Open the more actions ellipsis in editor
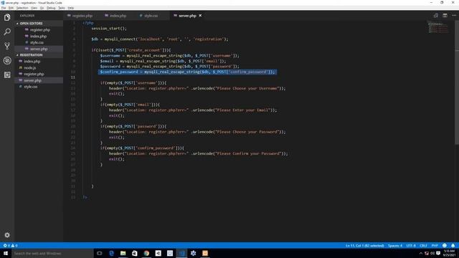Viewport: 459px width, 258px height. 454,16
